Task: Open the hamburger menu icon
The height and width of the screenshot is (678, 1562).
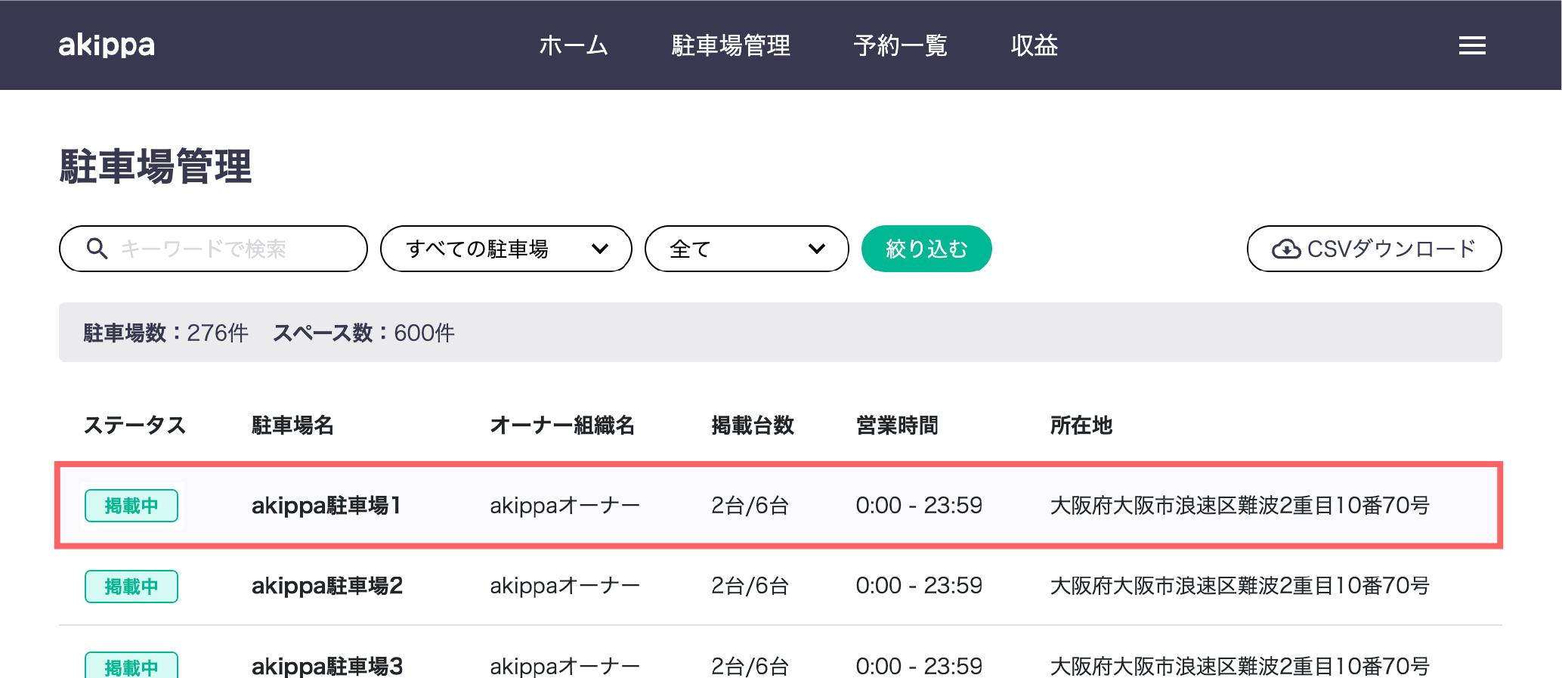Action: (x=1471, y=45)
